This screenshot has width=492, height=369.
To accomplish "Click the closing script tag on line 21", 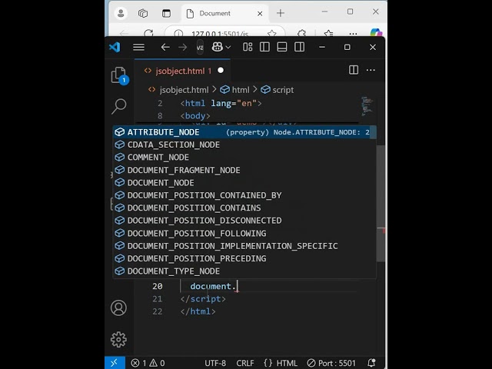I will [x=203, y=299].
